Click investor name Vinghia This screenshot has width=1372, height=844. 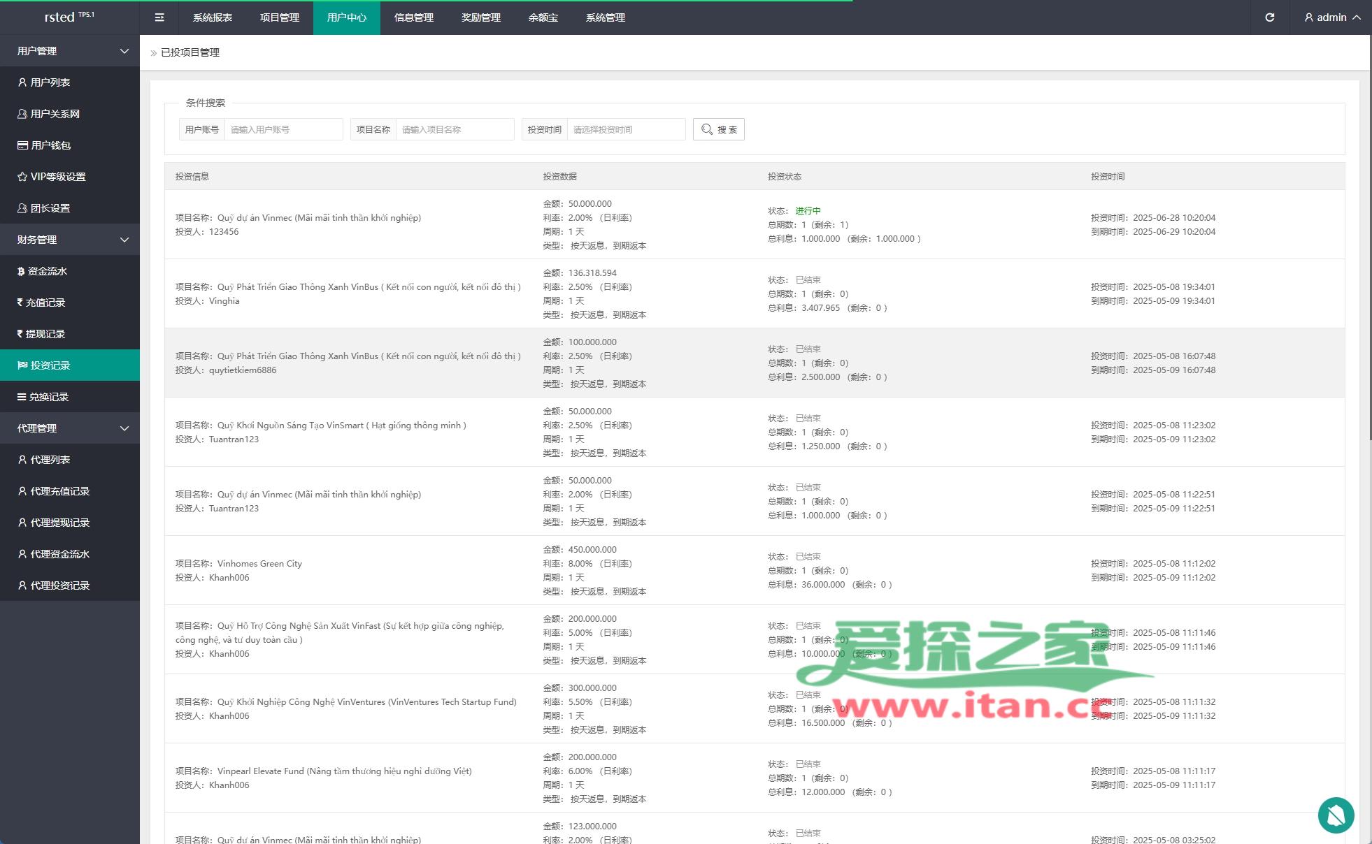[x=224, y=301]
